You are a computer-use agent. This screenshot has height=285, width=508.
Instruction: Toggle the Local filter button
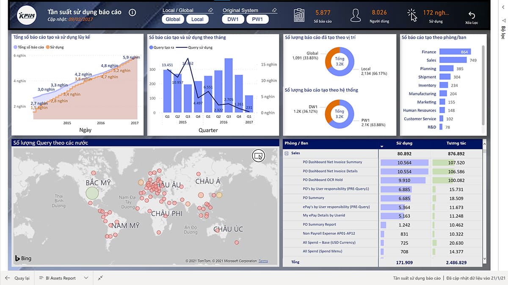(x=197, y=19)
